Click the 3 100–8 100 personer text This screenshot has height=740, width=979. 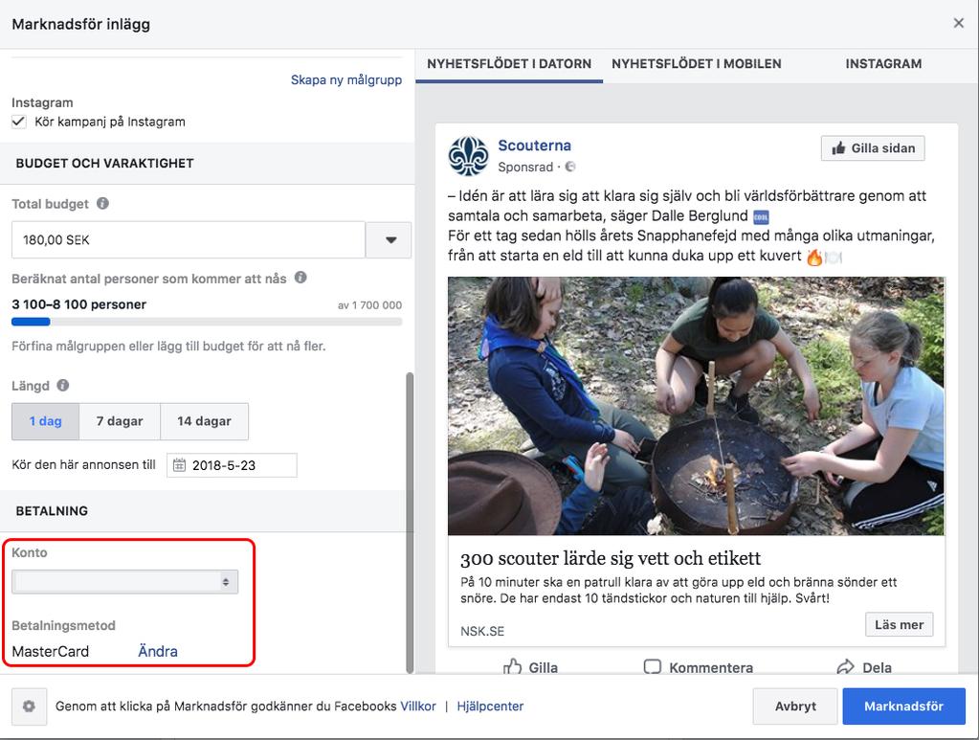pos(78,304)
